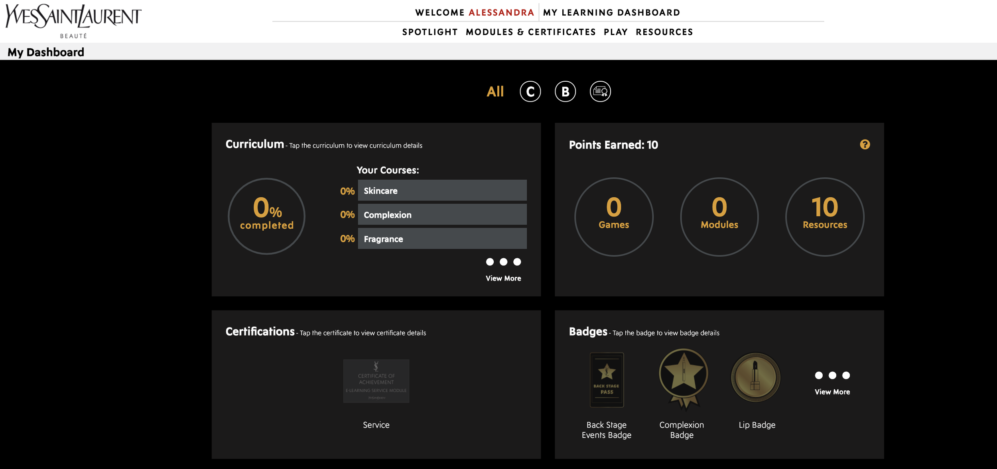Viewport: 997px width, 469px height.
Task: Click the 'Badges' panel heading
Action: [x=588, y=332]
